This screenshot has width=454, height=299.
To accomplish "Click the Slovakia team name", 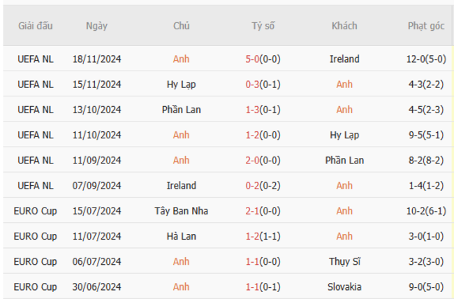I will [x=344, y=287].
